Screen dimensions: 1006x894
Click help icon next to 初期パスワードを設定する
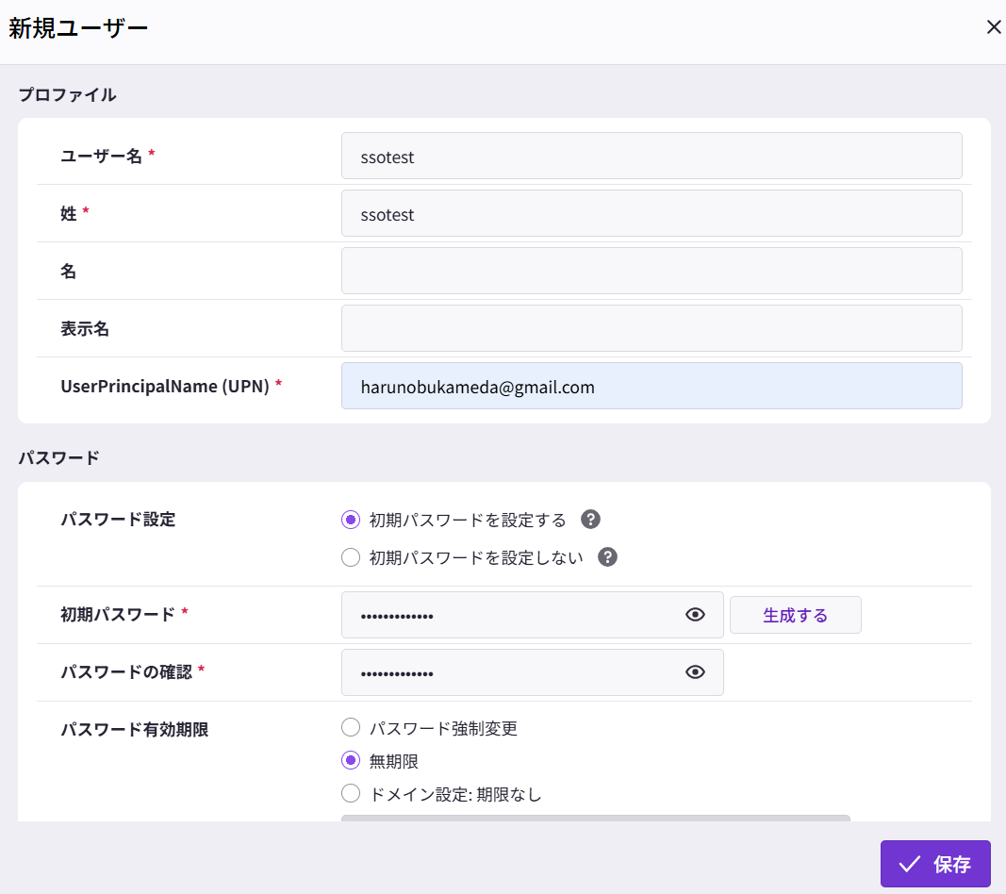[591, 520]
